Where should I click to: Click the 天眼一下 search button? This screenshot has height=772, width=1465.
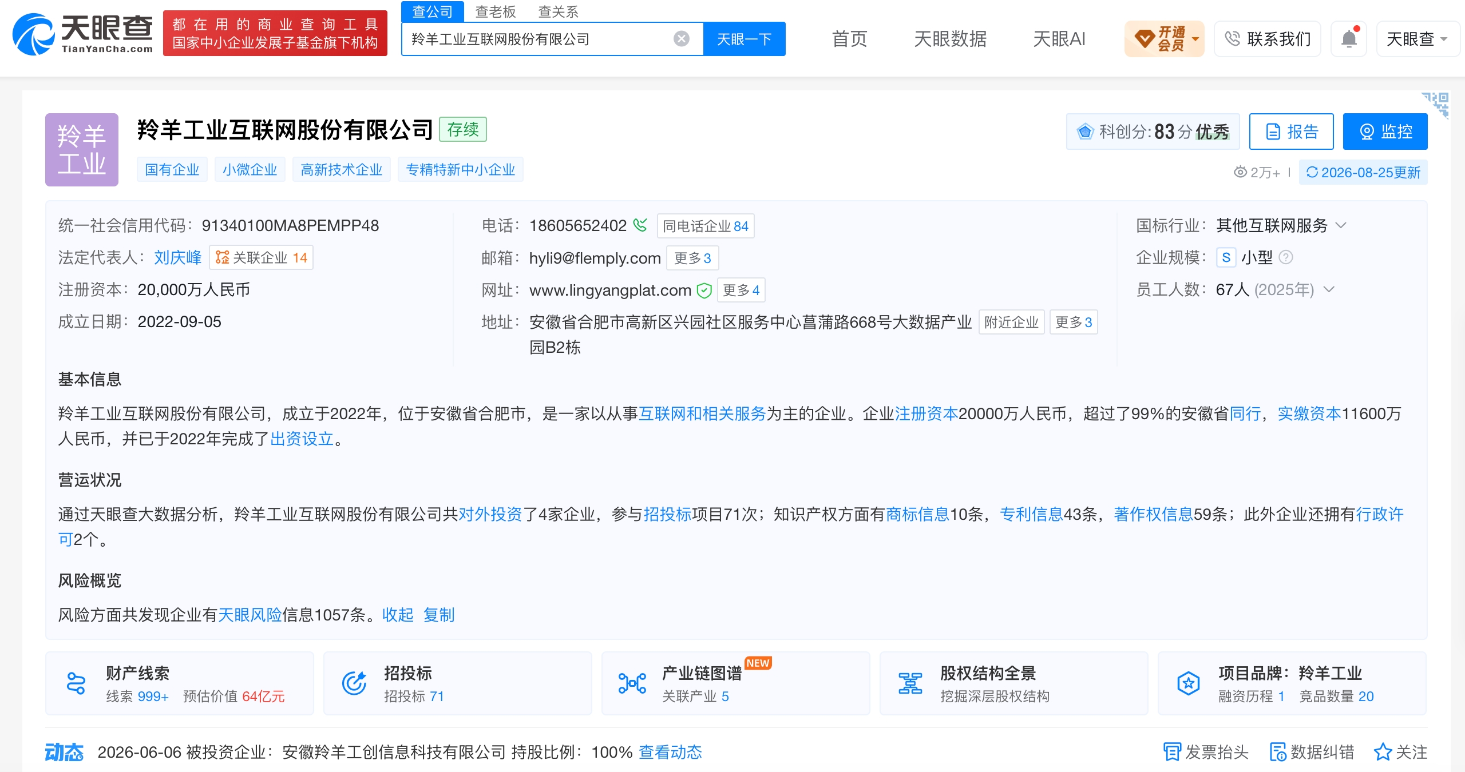744,39
